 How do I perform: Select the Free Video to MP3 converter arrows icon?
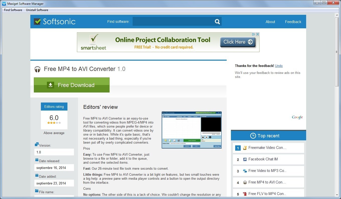(244, 171)
